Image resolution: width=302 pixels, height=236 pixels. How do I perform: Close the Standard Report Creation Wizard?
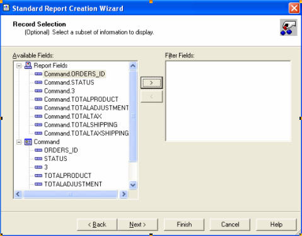point(294,8)
